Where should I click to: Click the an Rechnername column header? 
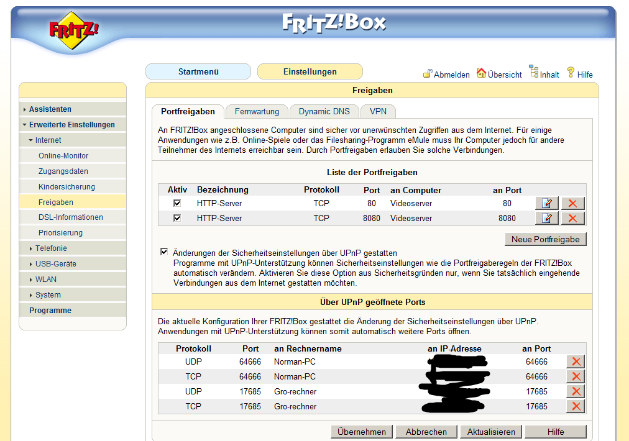(308, 349)
